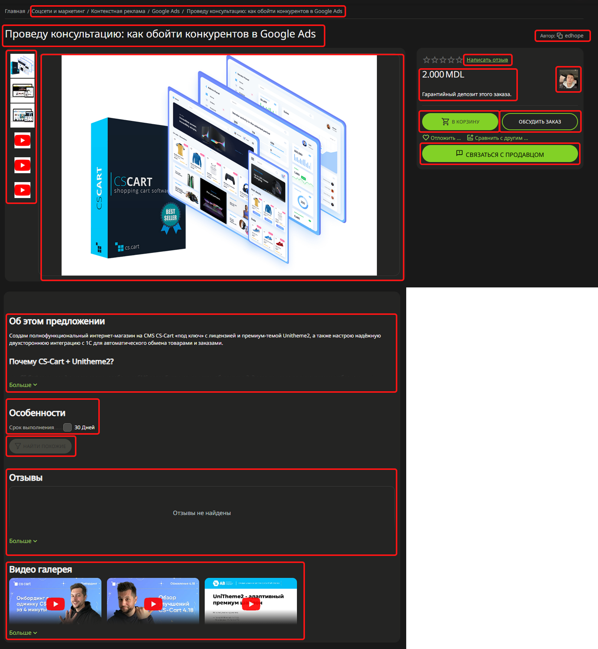Viewport: 598px width, 649px height.
Task: Go to Главная in the breadcrumb
Action: pos(15,11)
